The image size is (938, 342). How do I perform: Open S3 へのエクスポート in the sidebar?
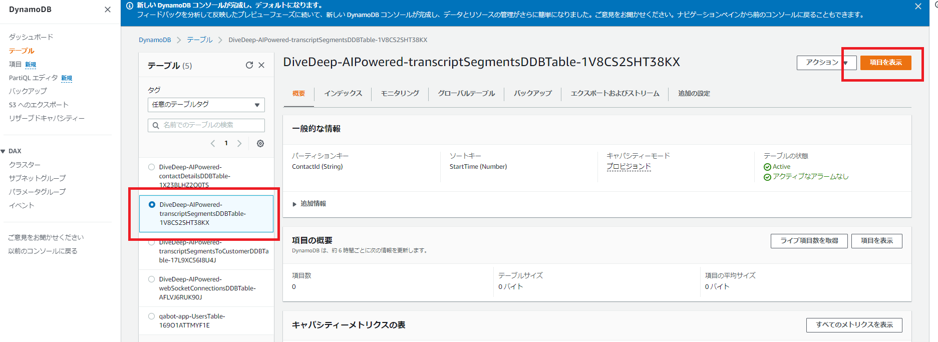pos(39,105)
